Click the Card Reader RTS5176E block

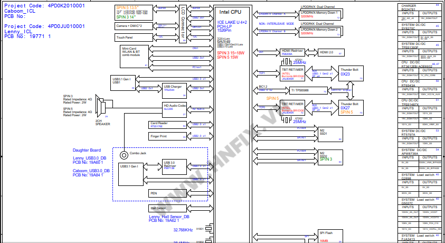164,125
